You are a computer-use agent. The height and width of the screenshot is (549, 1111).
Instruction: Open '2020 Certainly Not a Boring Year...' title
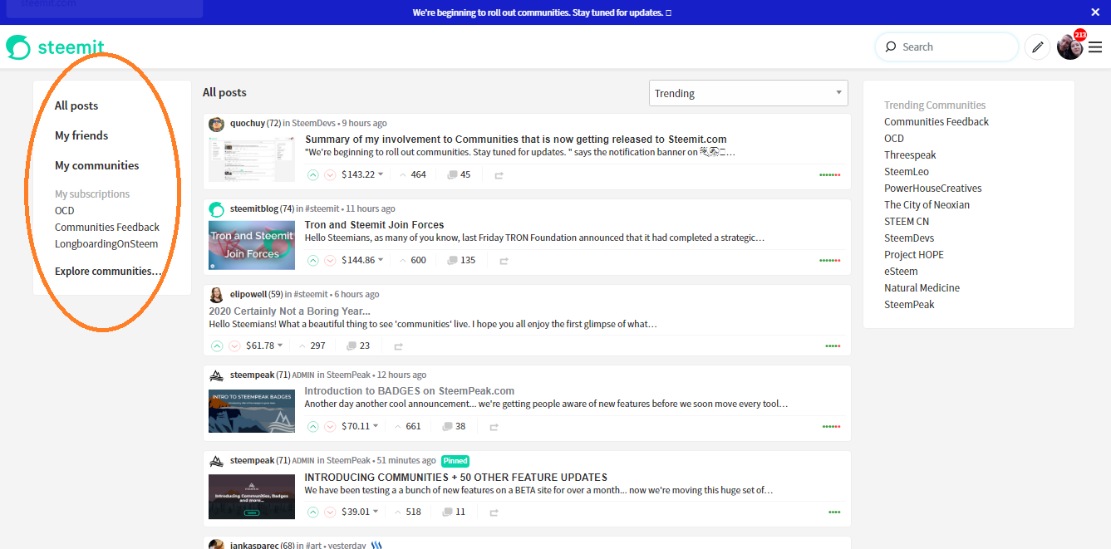click(290, 311)
